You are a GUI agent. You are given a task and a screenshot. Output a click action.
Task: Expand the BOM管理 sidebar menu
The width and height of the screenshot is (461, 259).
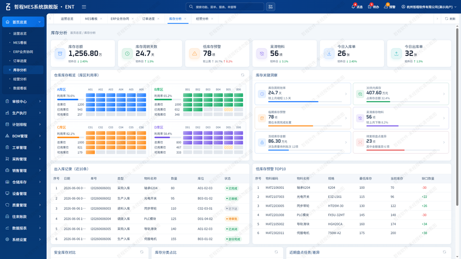click(23, 136)
